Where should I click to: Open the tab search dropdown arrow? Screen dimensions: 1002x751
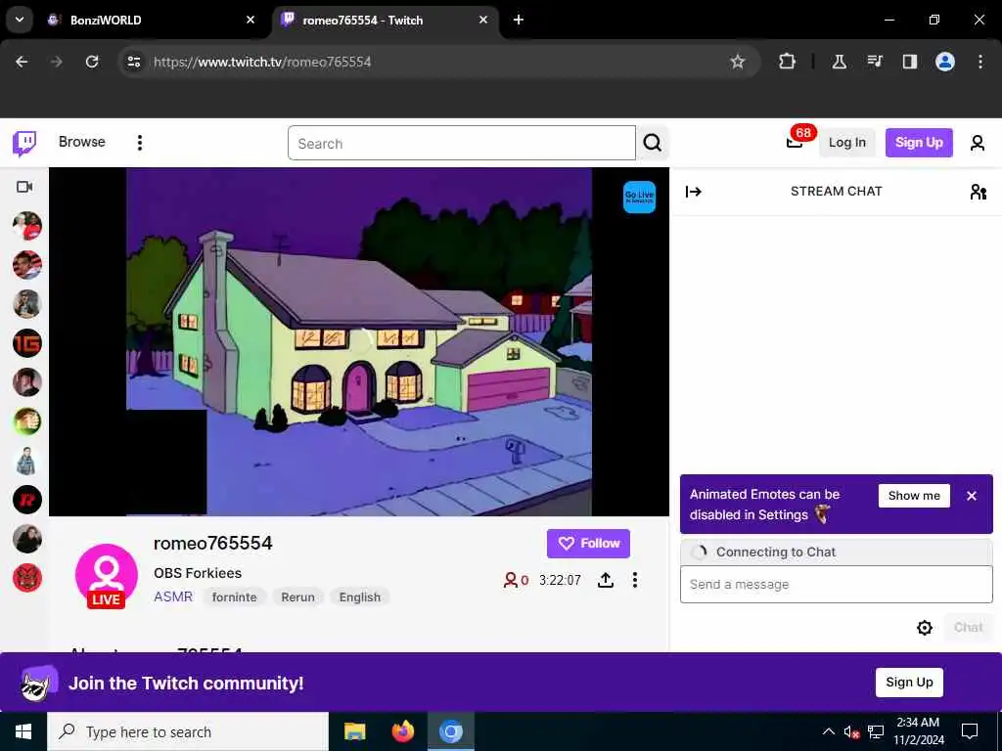click(20, 20)
